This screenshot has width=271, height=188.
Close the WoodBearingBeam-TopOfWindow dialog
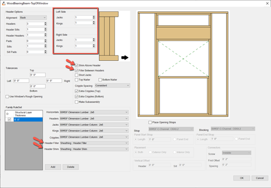click(267, 3)
